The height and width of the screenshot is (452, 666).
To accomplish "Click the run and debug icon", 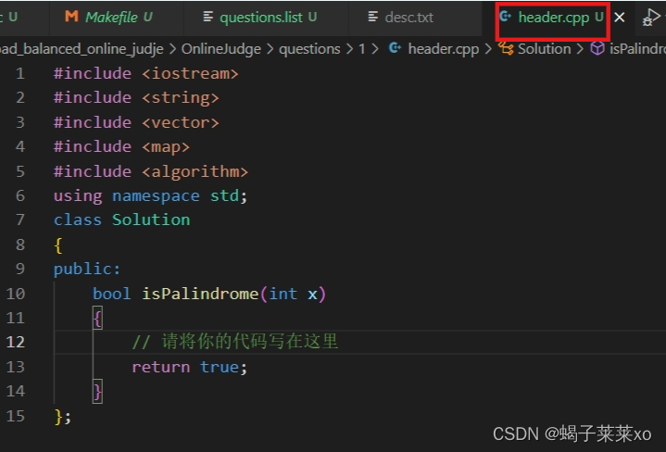I will point(651,18).
